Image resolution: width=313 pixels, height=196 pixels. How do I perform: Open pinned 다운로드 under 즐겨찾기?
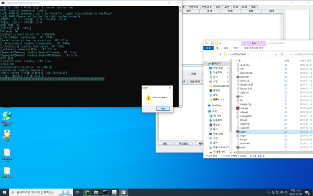(x=218, y=73)
